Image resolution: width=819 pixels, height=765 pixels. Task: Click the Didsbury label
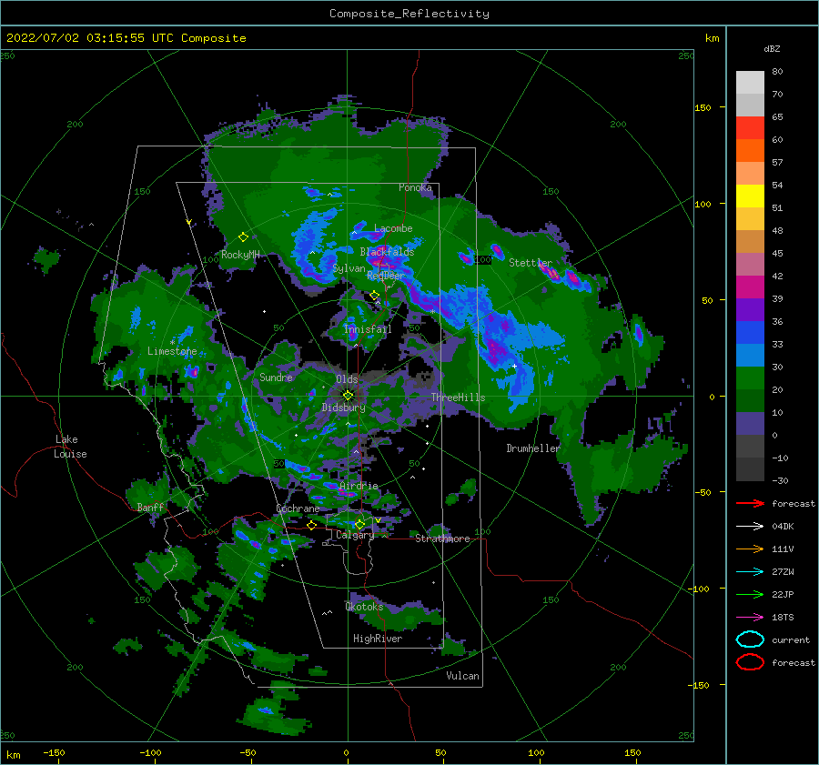pyautogui.click(x=343, y=408)
